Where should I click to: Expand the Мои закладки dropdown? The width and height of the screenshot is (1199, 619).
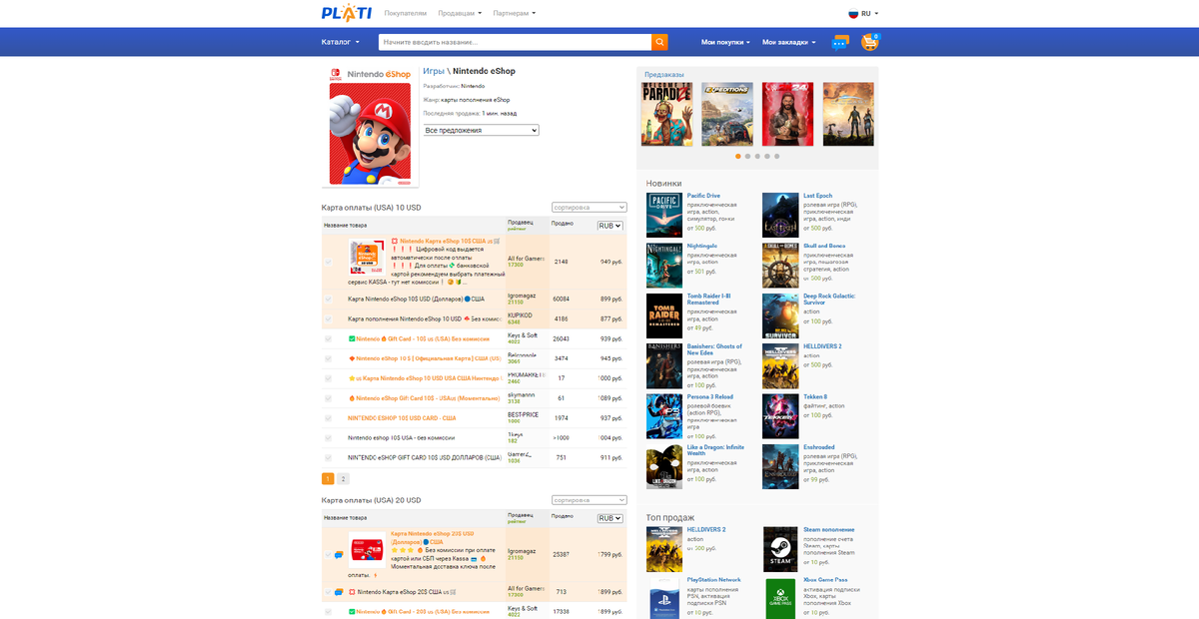(x=789, y=42)
